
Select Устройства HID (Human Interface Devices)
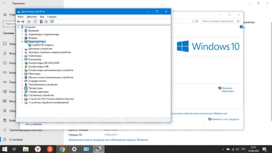point(51,99)
